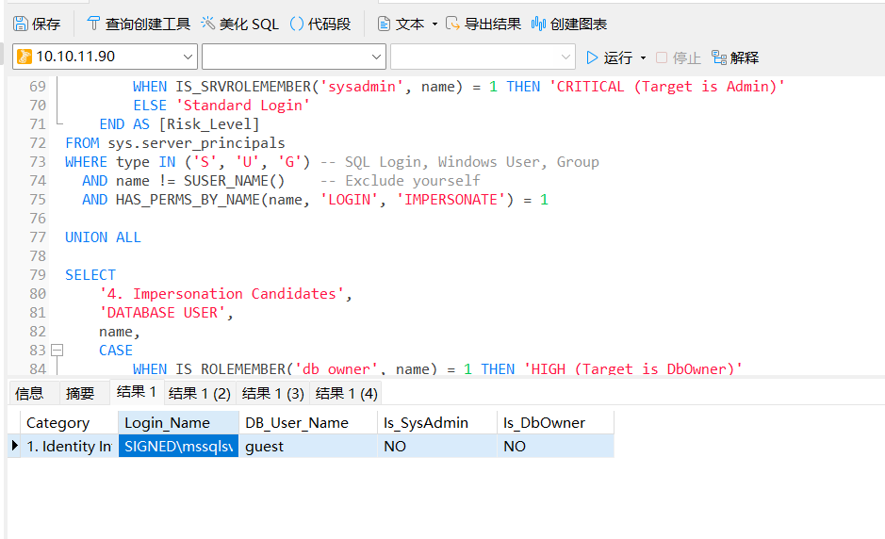Click the Save (保存) icon
Image resolution: width=885 pixels, height=539 pixels.
coord(21,24)
